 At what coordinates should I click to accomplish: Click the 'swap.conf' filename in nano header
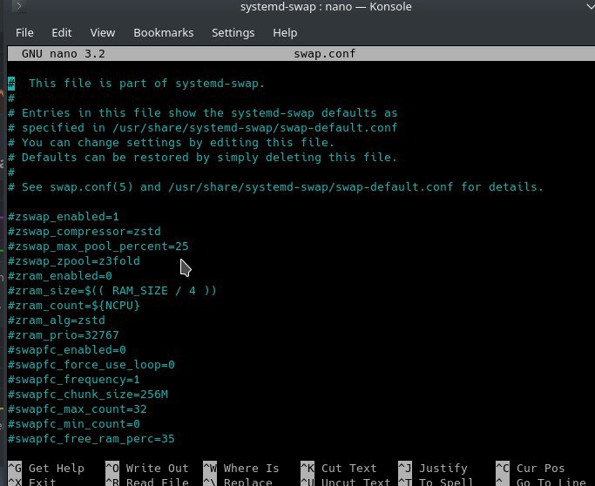[x=325, y=53]
